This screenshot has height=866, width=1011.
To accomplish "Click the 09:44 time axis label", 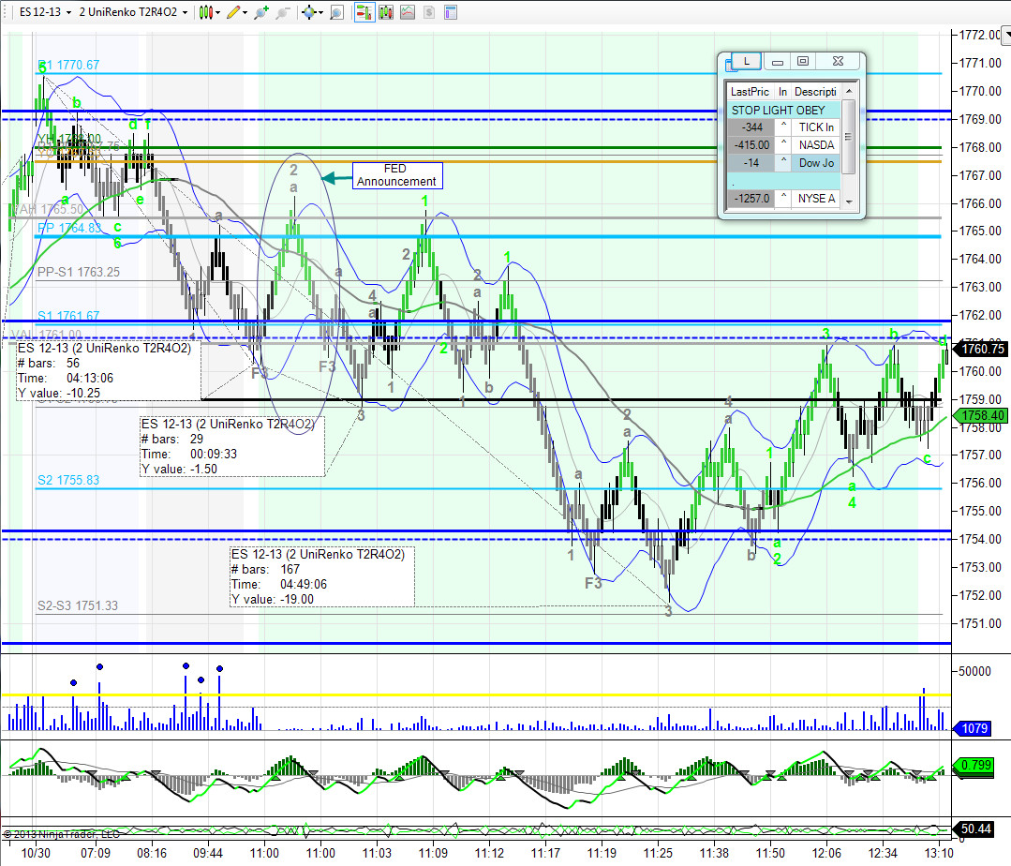I will (208, 853).
